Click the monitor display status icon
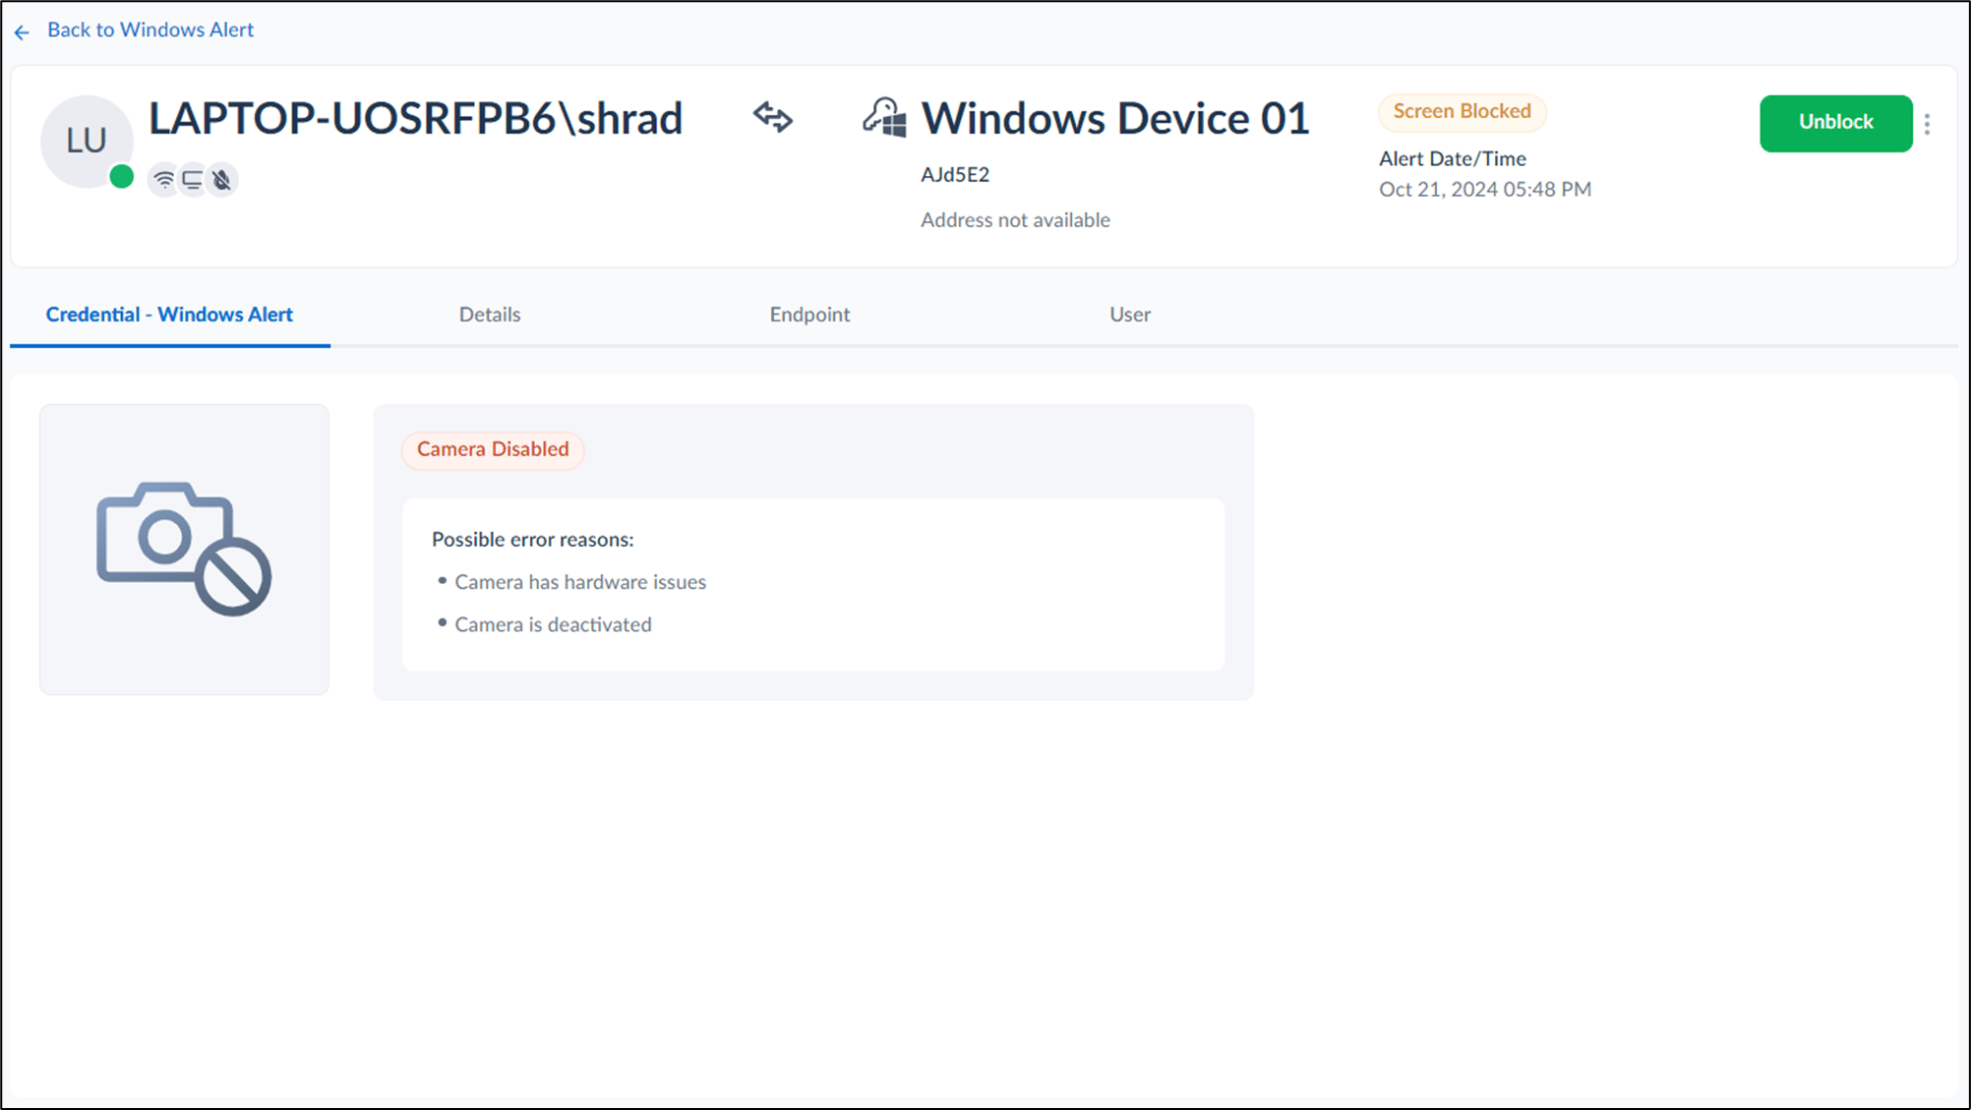The width and height of the screenshot is (1971, 1110). tap(193, 180)
